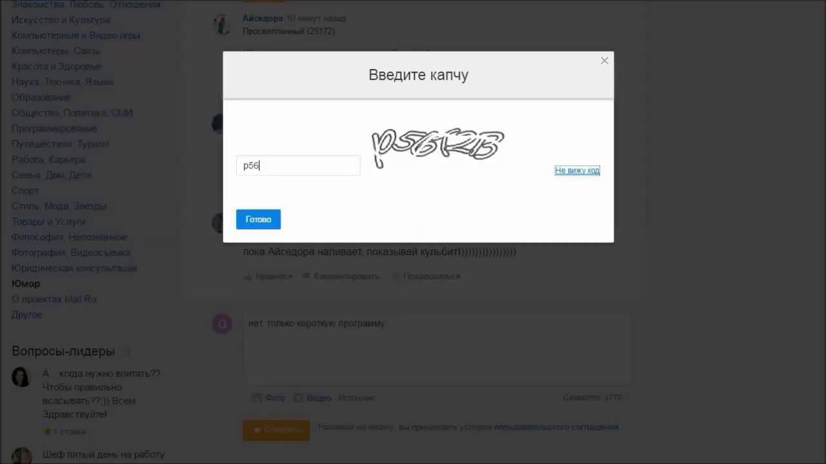Open the Другое category
The height and width of the screenshot is (464, 826).
pos(26,314)
